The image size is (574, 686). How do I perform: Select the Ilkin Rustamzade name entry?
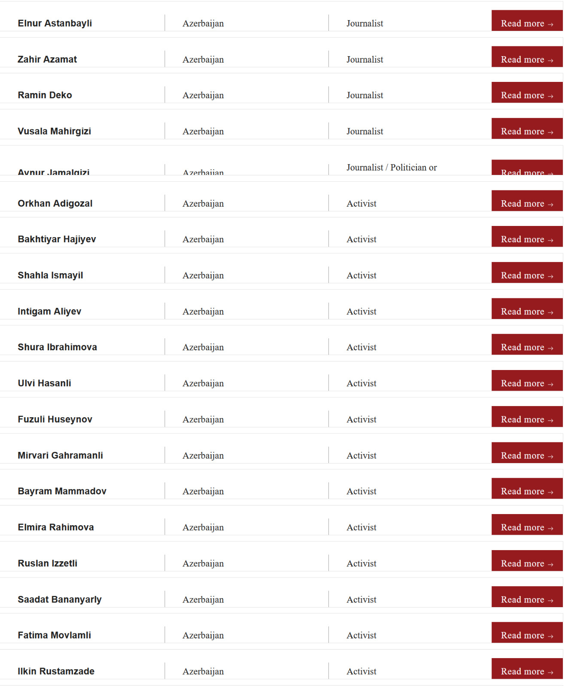(x=56, y=671)
